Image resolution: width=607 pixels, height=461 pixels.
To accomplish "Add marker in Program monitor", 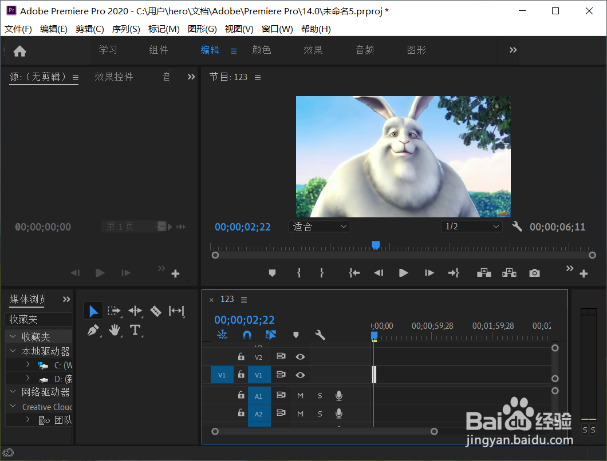I will tap(272, 273).
